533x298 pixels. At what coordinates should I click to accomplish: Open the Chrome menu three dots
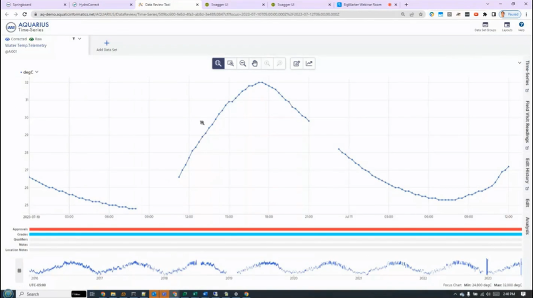(x=527, y=14)
